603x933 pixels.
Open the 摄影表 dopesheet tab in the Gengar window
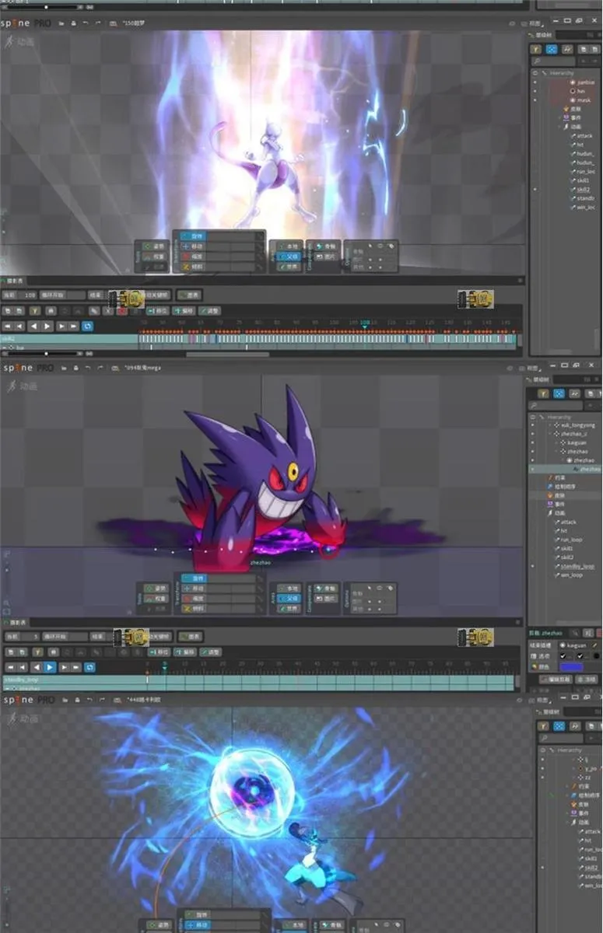(16, 622)
